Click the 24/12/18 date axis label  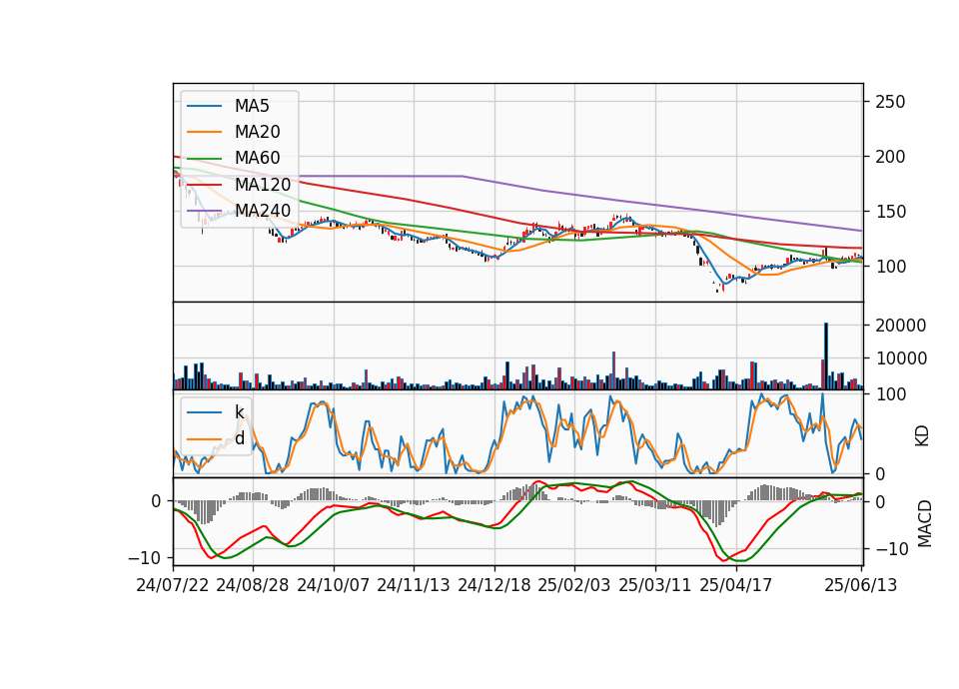point(494,585)
